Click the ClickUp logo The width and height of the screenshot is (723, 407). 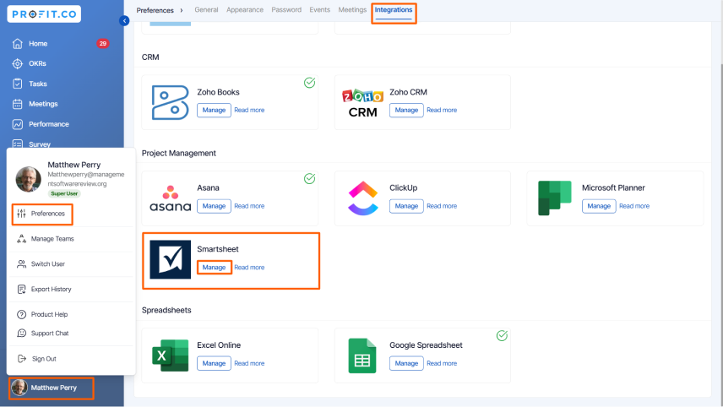[x=363, y=198]
